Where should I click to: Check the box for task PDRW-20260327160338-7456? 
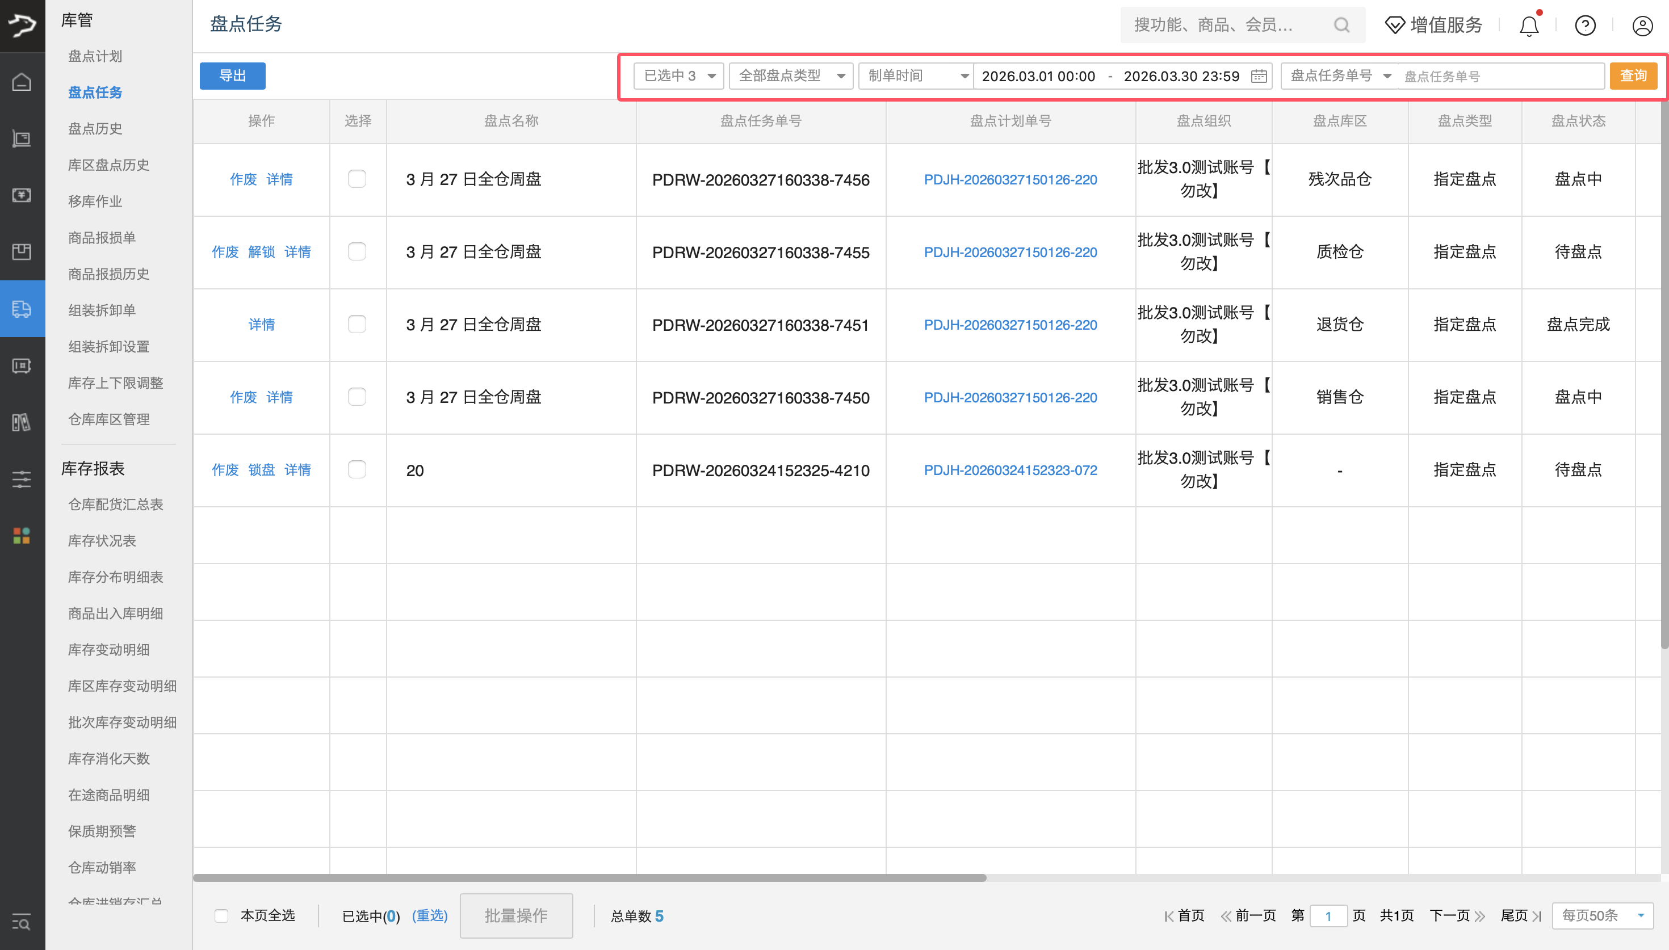[357, 179]
